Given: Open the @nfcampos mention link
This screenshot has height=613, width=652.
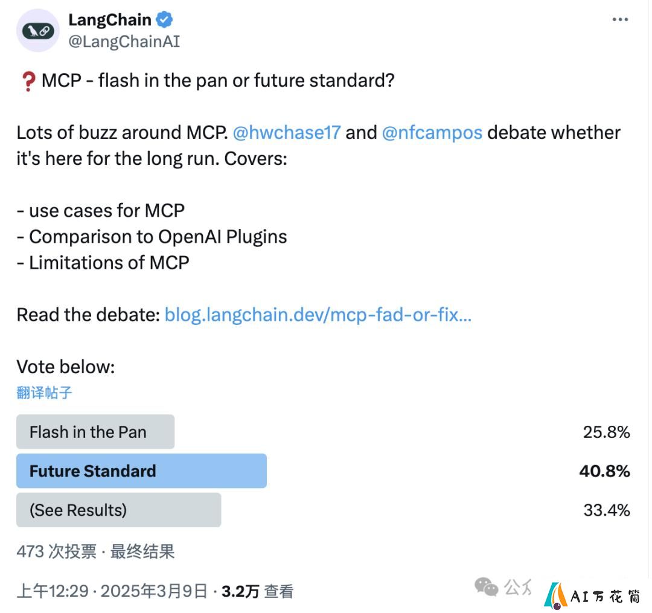Looking at the screenshot, I should click(432, 133).
